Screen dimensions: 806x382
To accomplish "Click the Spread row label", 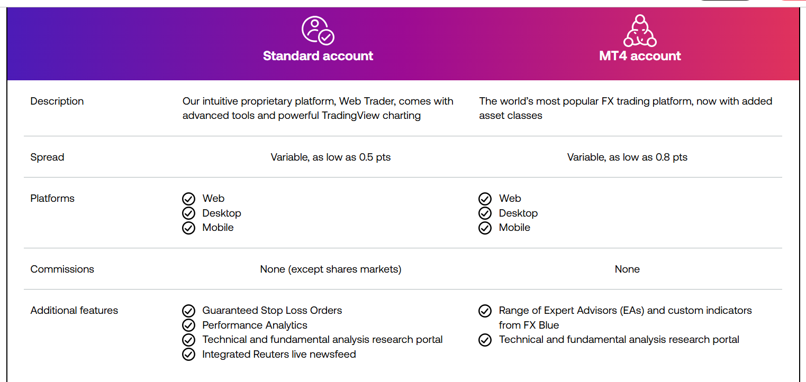I will (47, 157).
